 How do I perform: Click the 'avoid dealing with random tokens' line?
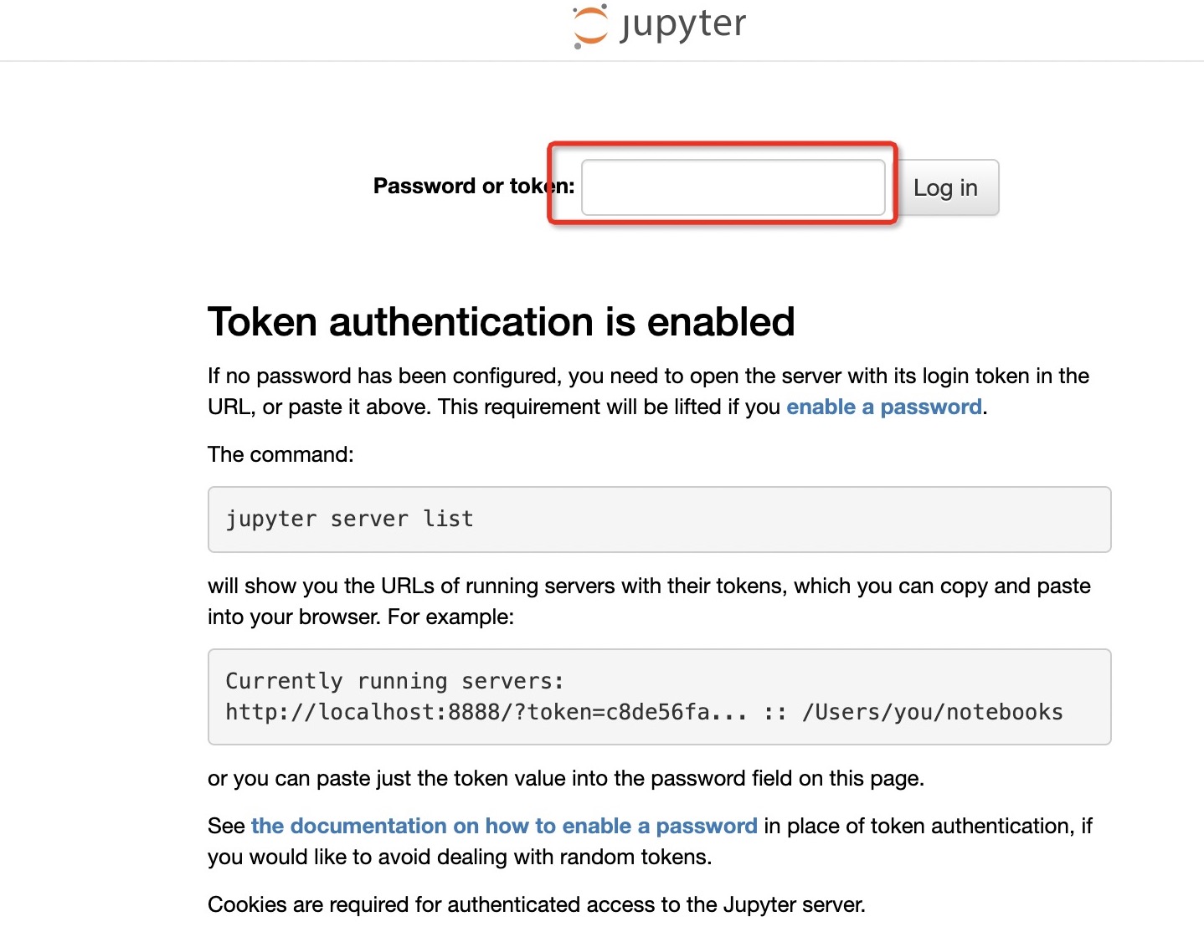pyautogui.click(x=460, y=857)
